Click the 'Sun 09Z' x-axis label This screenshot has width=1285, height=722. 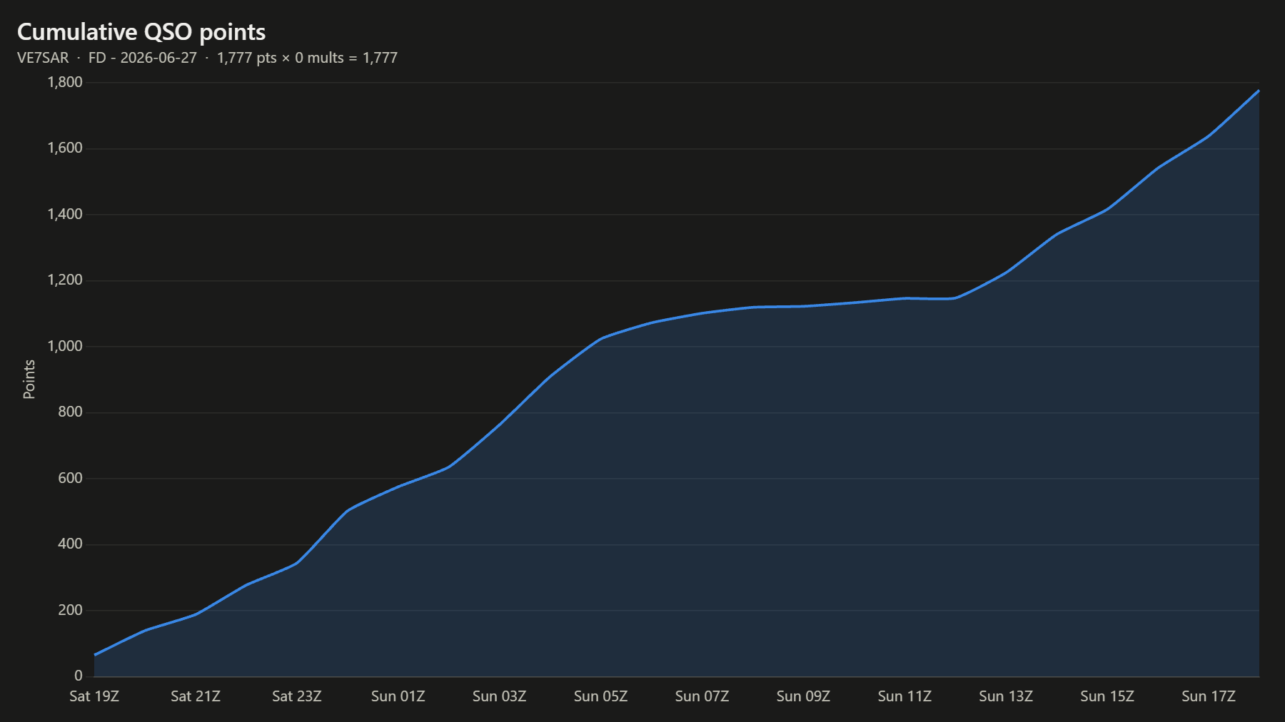(804, 696)
